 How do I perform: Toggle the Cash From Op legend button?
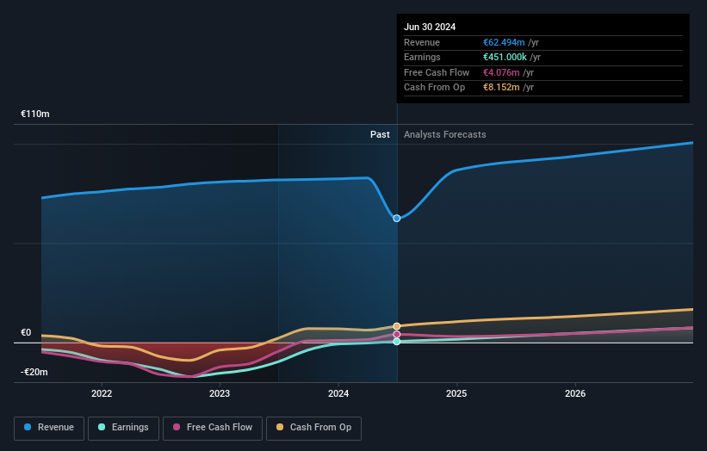313,428
